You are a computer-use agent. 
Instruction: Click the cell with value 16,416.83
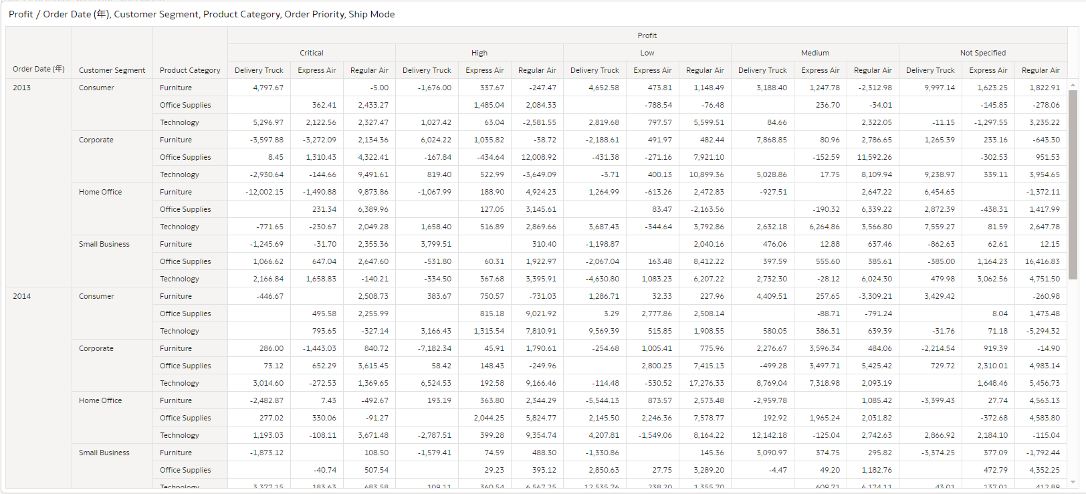(1041, 261)
